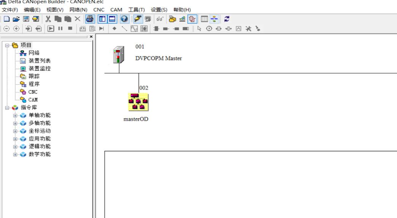
Task: Select the arrow pointer tool
Action: (x=199, y=28)
